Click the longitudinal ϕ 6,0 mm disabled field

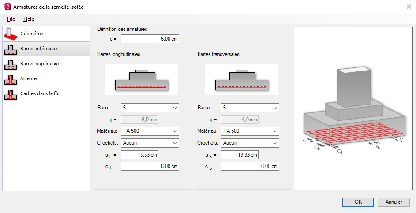[x=139, y=120]
